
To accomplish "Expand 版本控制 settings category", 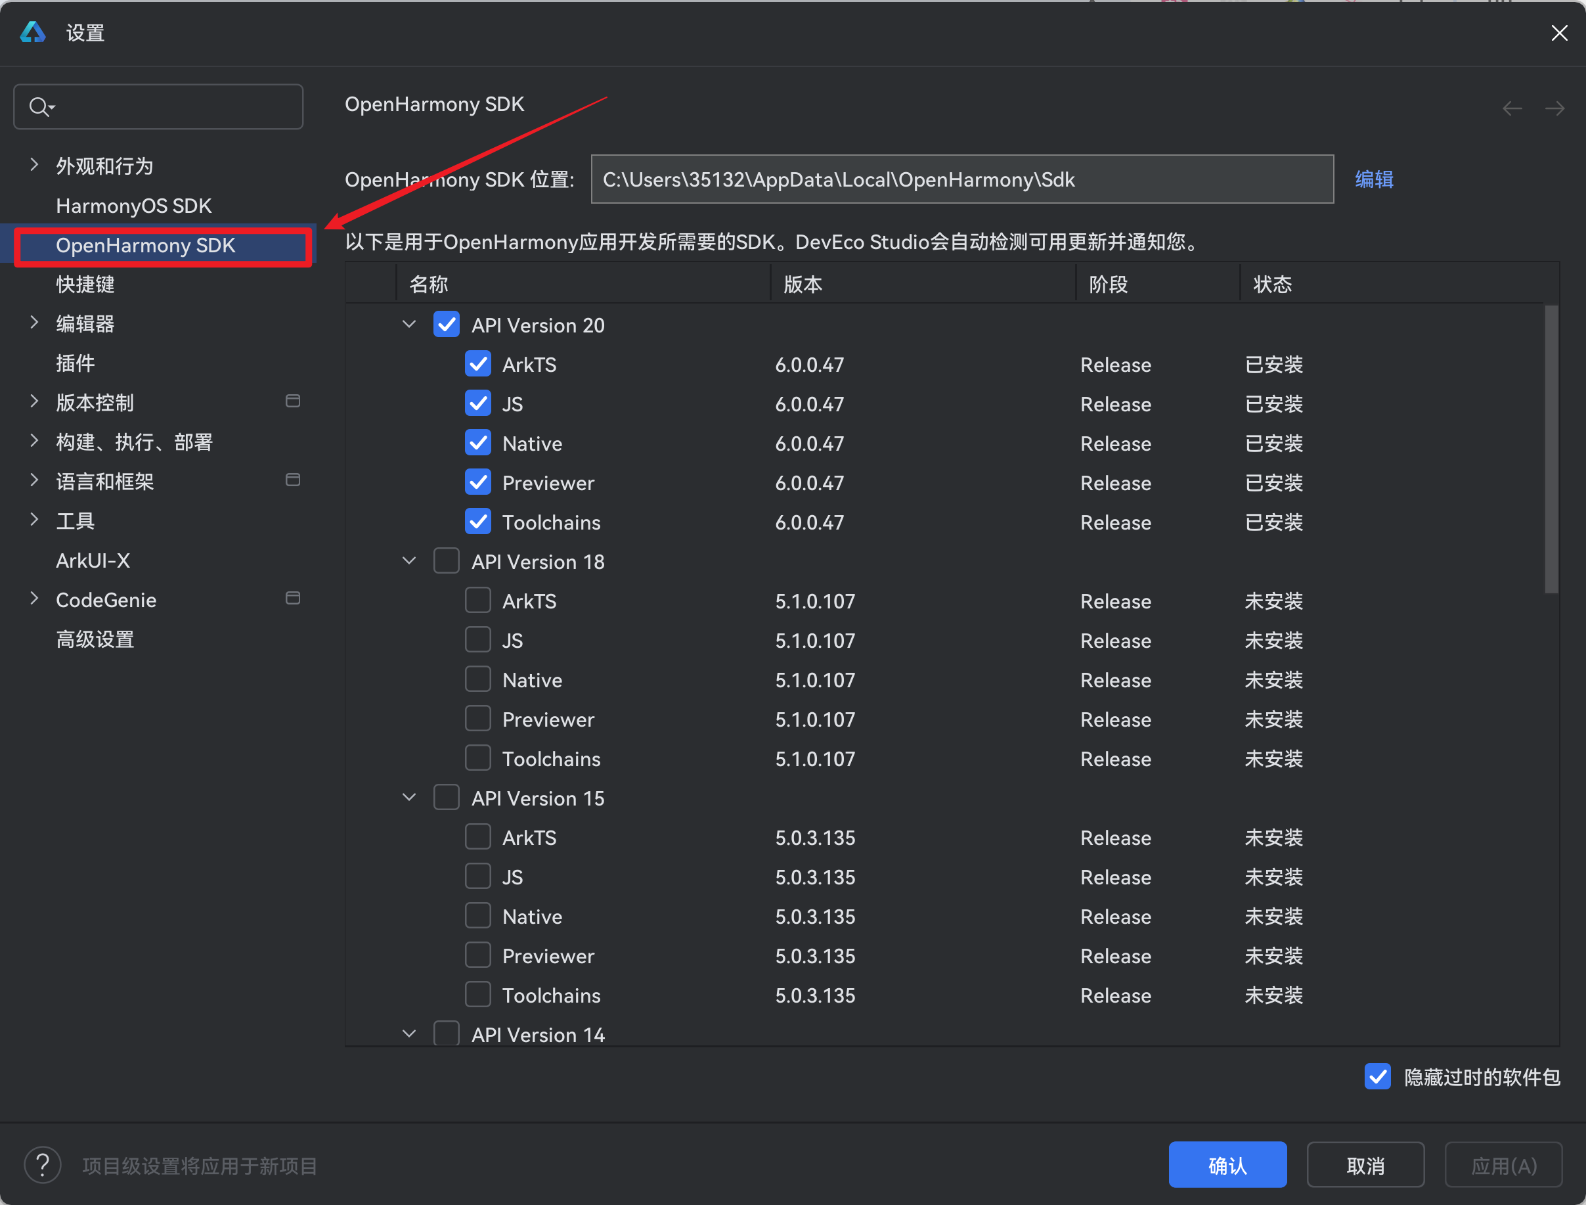I will pyautogui.click(x=33, y=401).
